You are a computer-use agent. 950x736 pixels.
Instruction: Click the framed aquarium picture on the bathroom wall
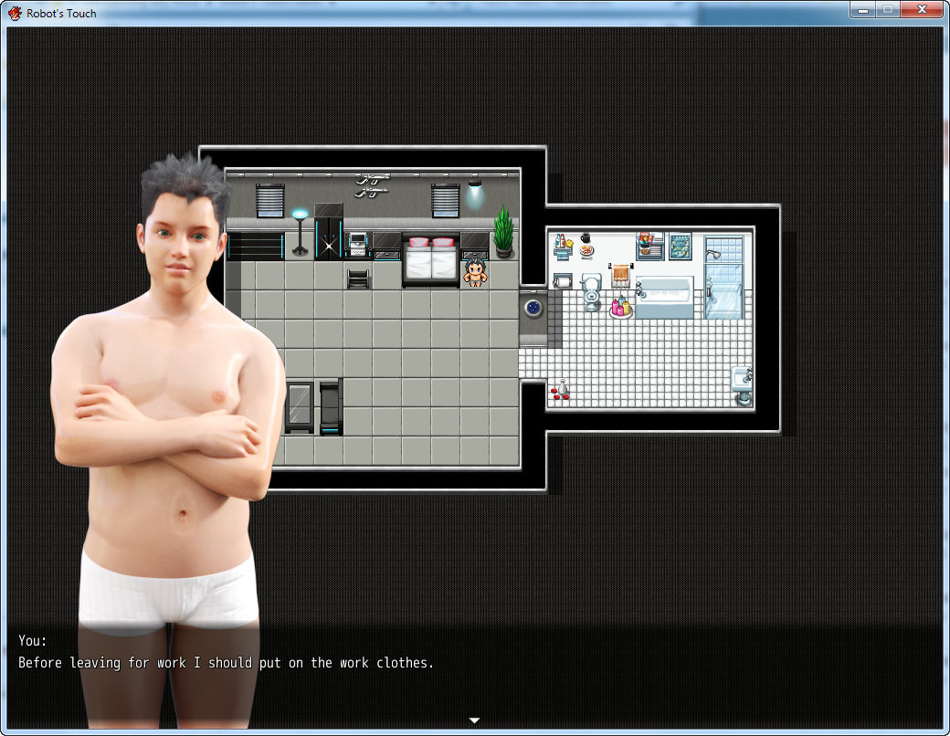tap(680, 247)
